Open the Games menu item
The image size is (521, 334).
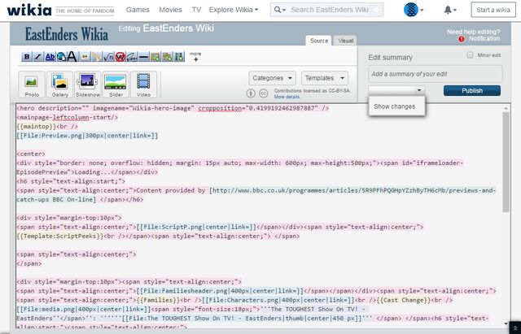pos(138,10)
